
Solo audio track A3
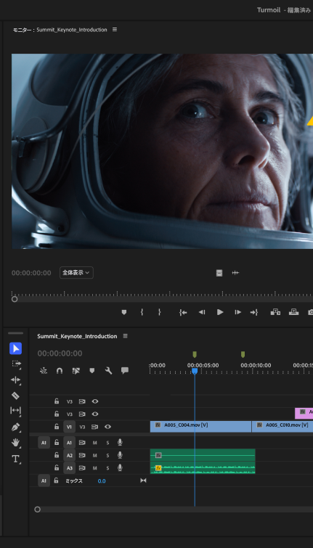coord(107,468)
